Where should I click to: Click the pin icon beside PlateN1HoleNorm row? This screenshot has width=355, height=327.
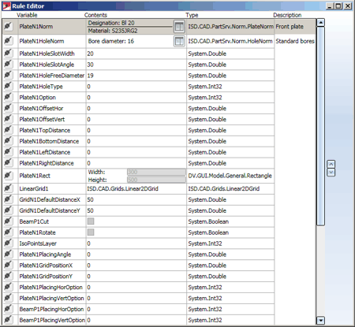pos(8,41)
